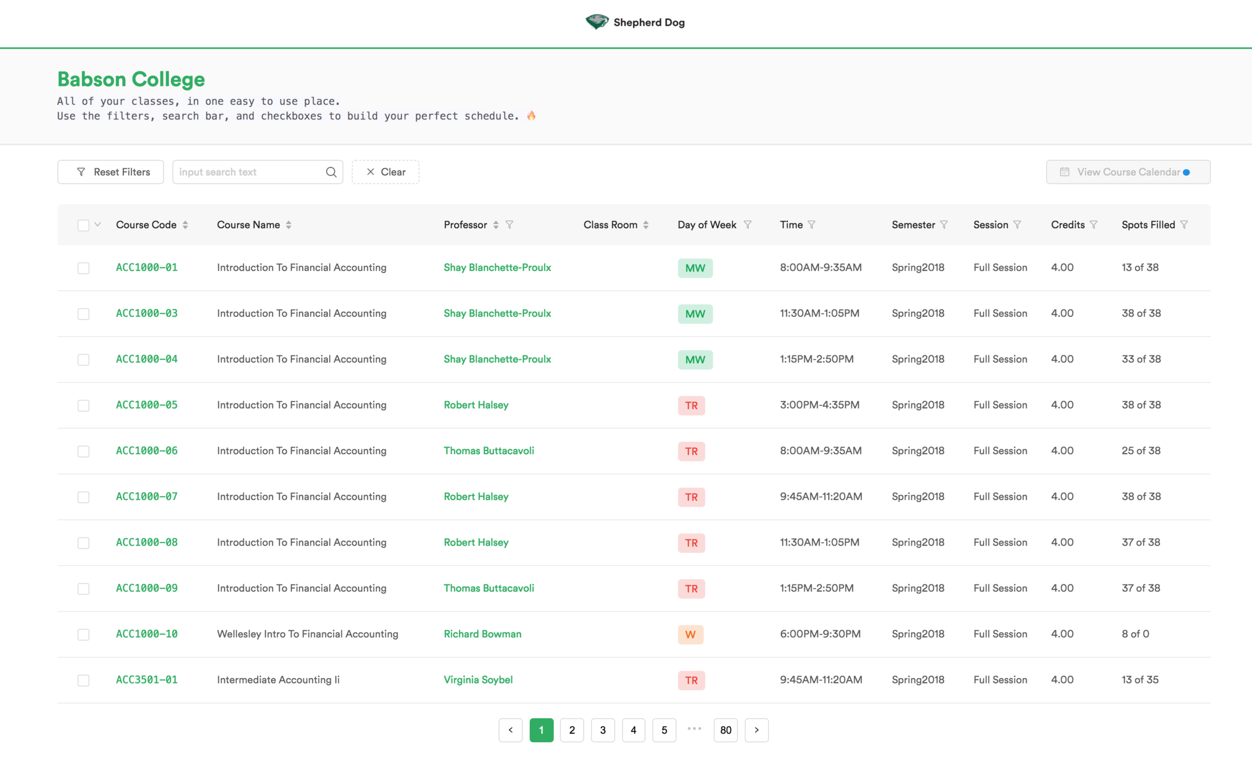Open professor Virginia Soybel link
This screenshot has width=1252, height=778.
point(478,680)
